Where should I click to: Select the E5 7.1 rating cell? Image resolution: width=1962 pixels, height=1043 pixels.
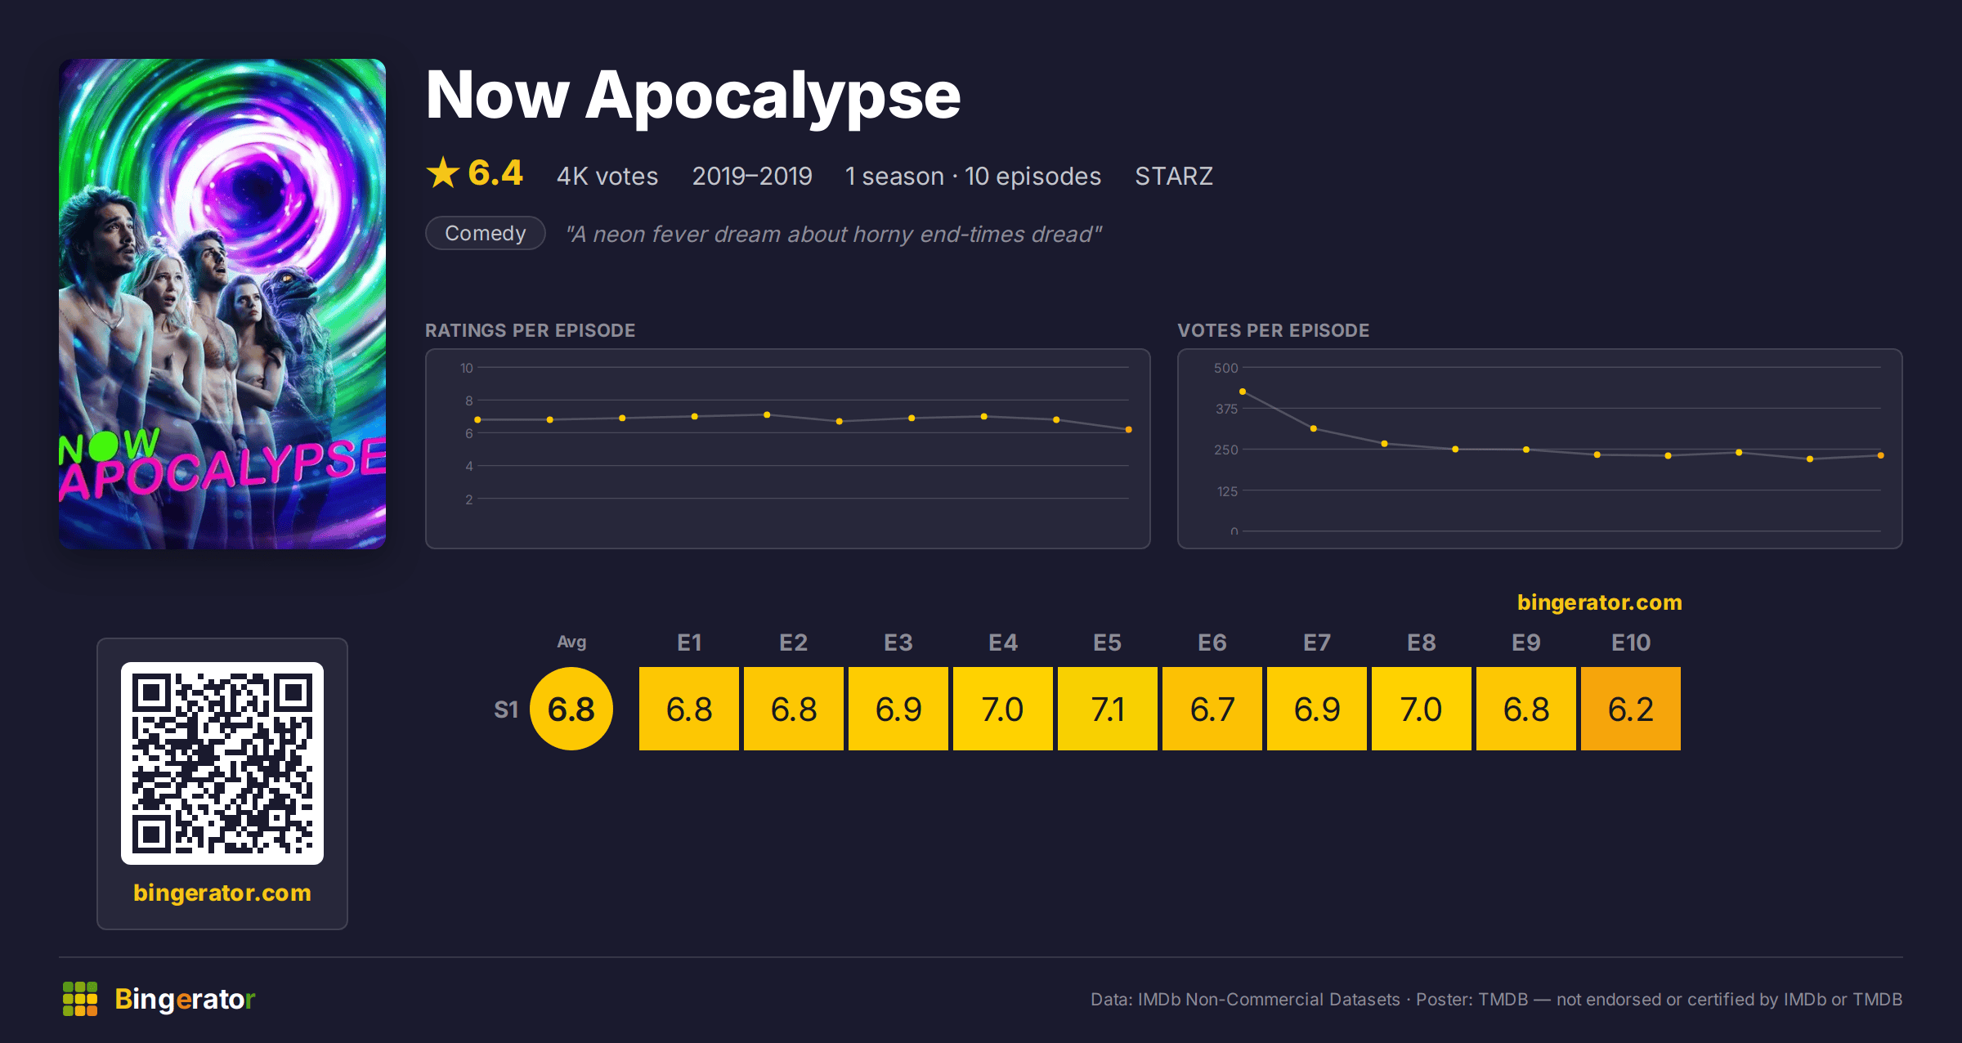pyautogui.click(x=1108, y=709)
